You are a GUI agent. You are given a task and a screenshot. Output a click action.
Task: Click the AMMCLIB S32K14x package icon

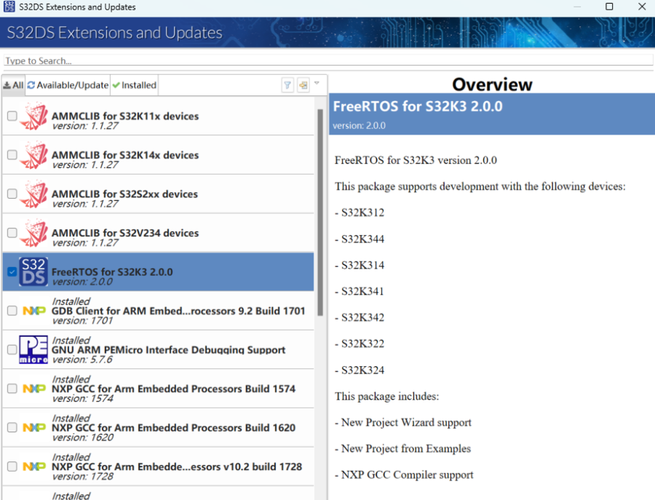(33, 155)
